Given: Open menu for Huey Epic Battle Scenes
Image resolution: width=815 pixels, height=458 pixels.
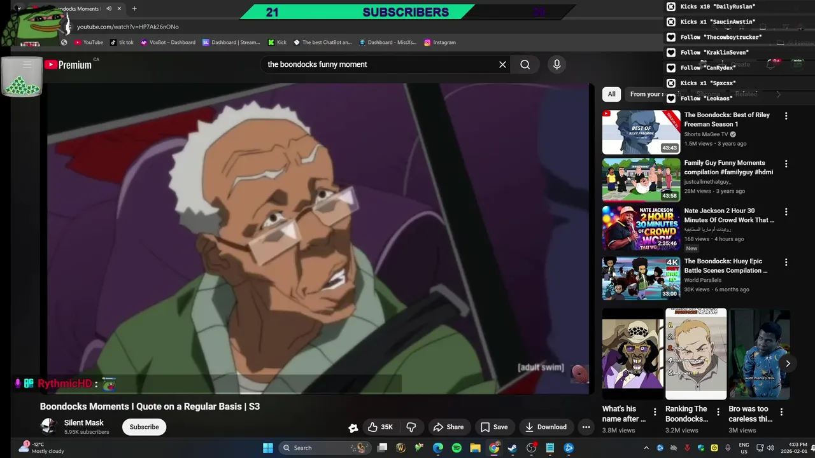Looking at the screenshot, I should pos(786,261).
